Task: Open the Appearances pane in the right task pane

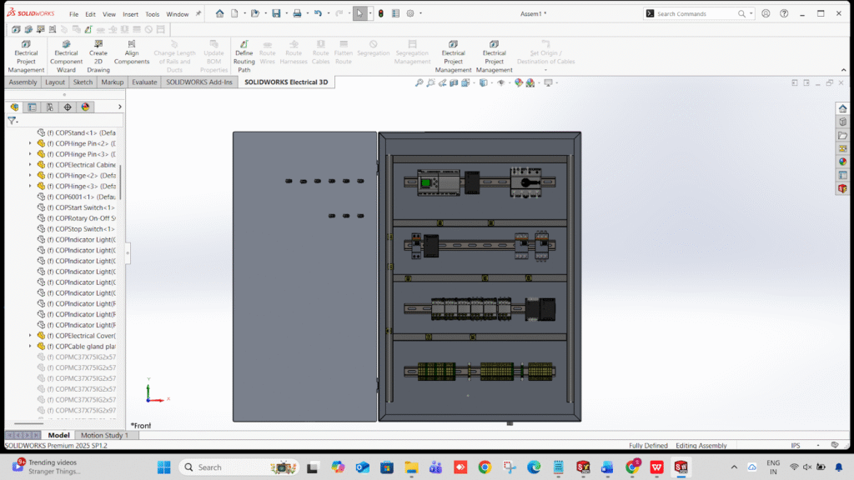Action: pyautogui.click(x=842, y=162)
